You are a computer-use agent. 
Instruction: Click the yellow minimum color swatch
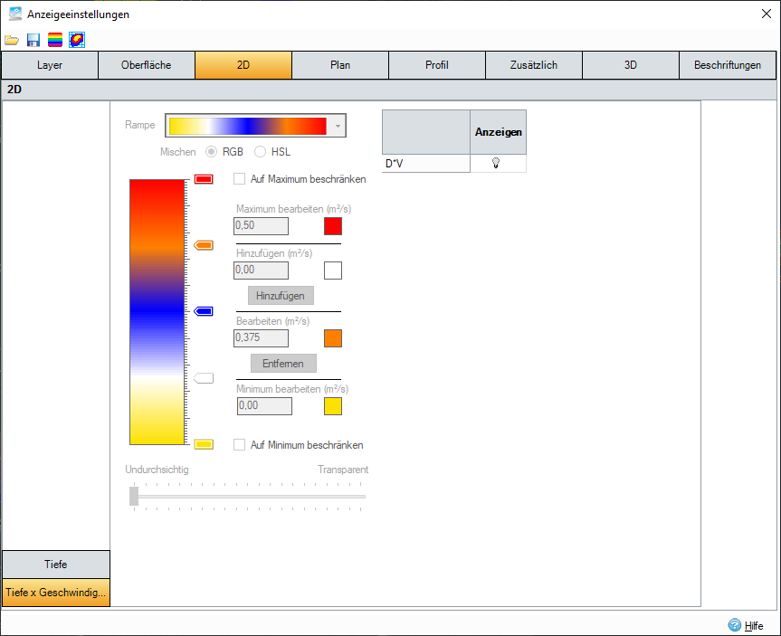[x=333, y=406]
